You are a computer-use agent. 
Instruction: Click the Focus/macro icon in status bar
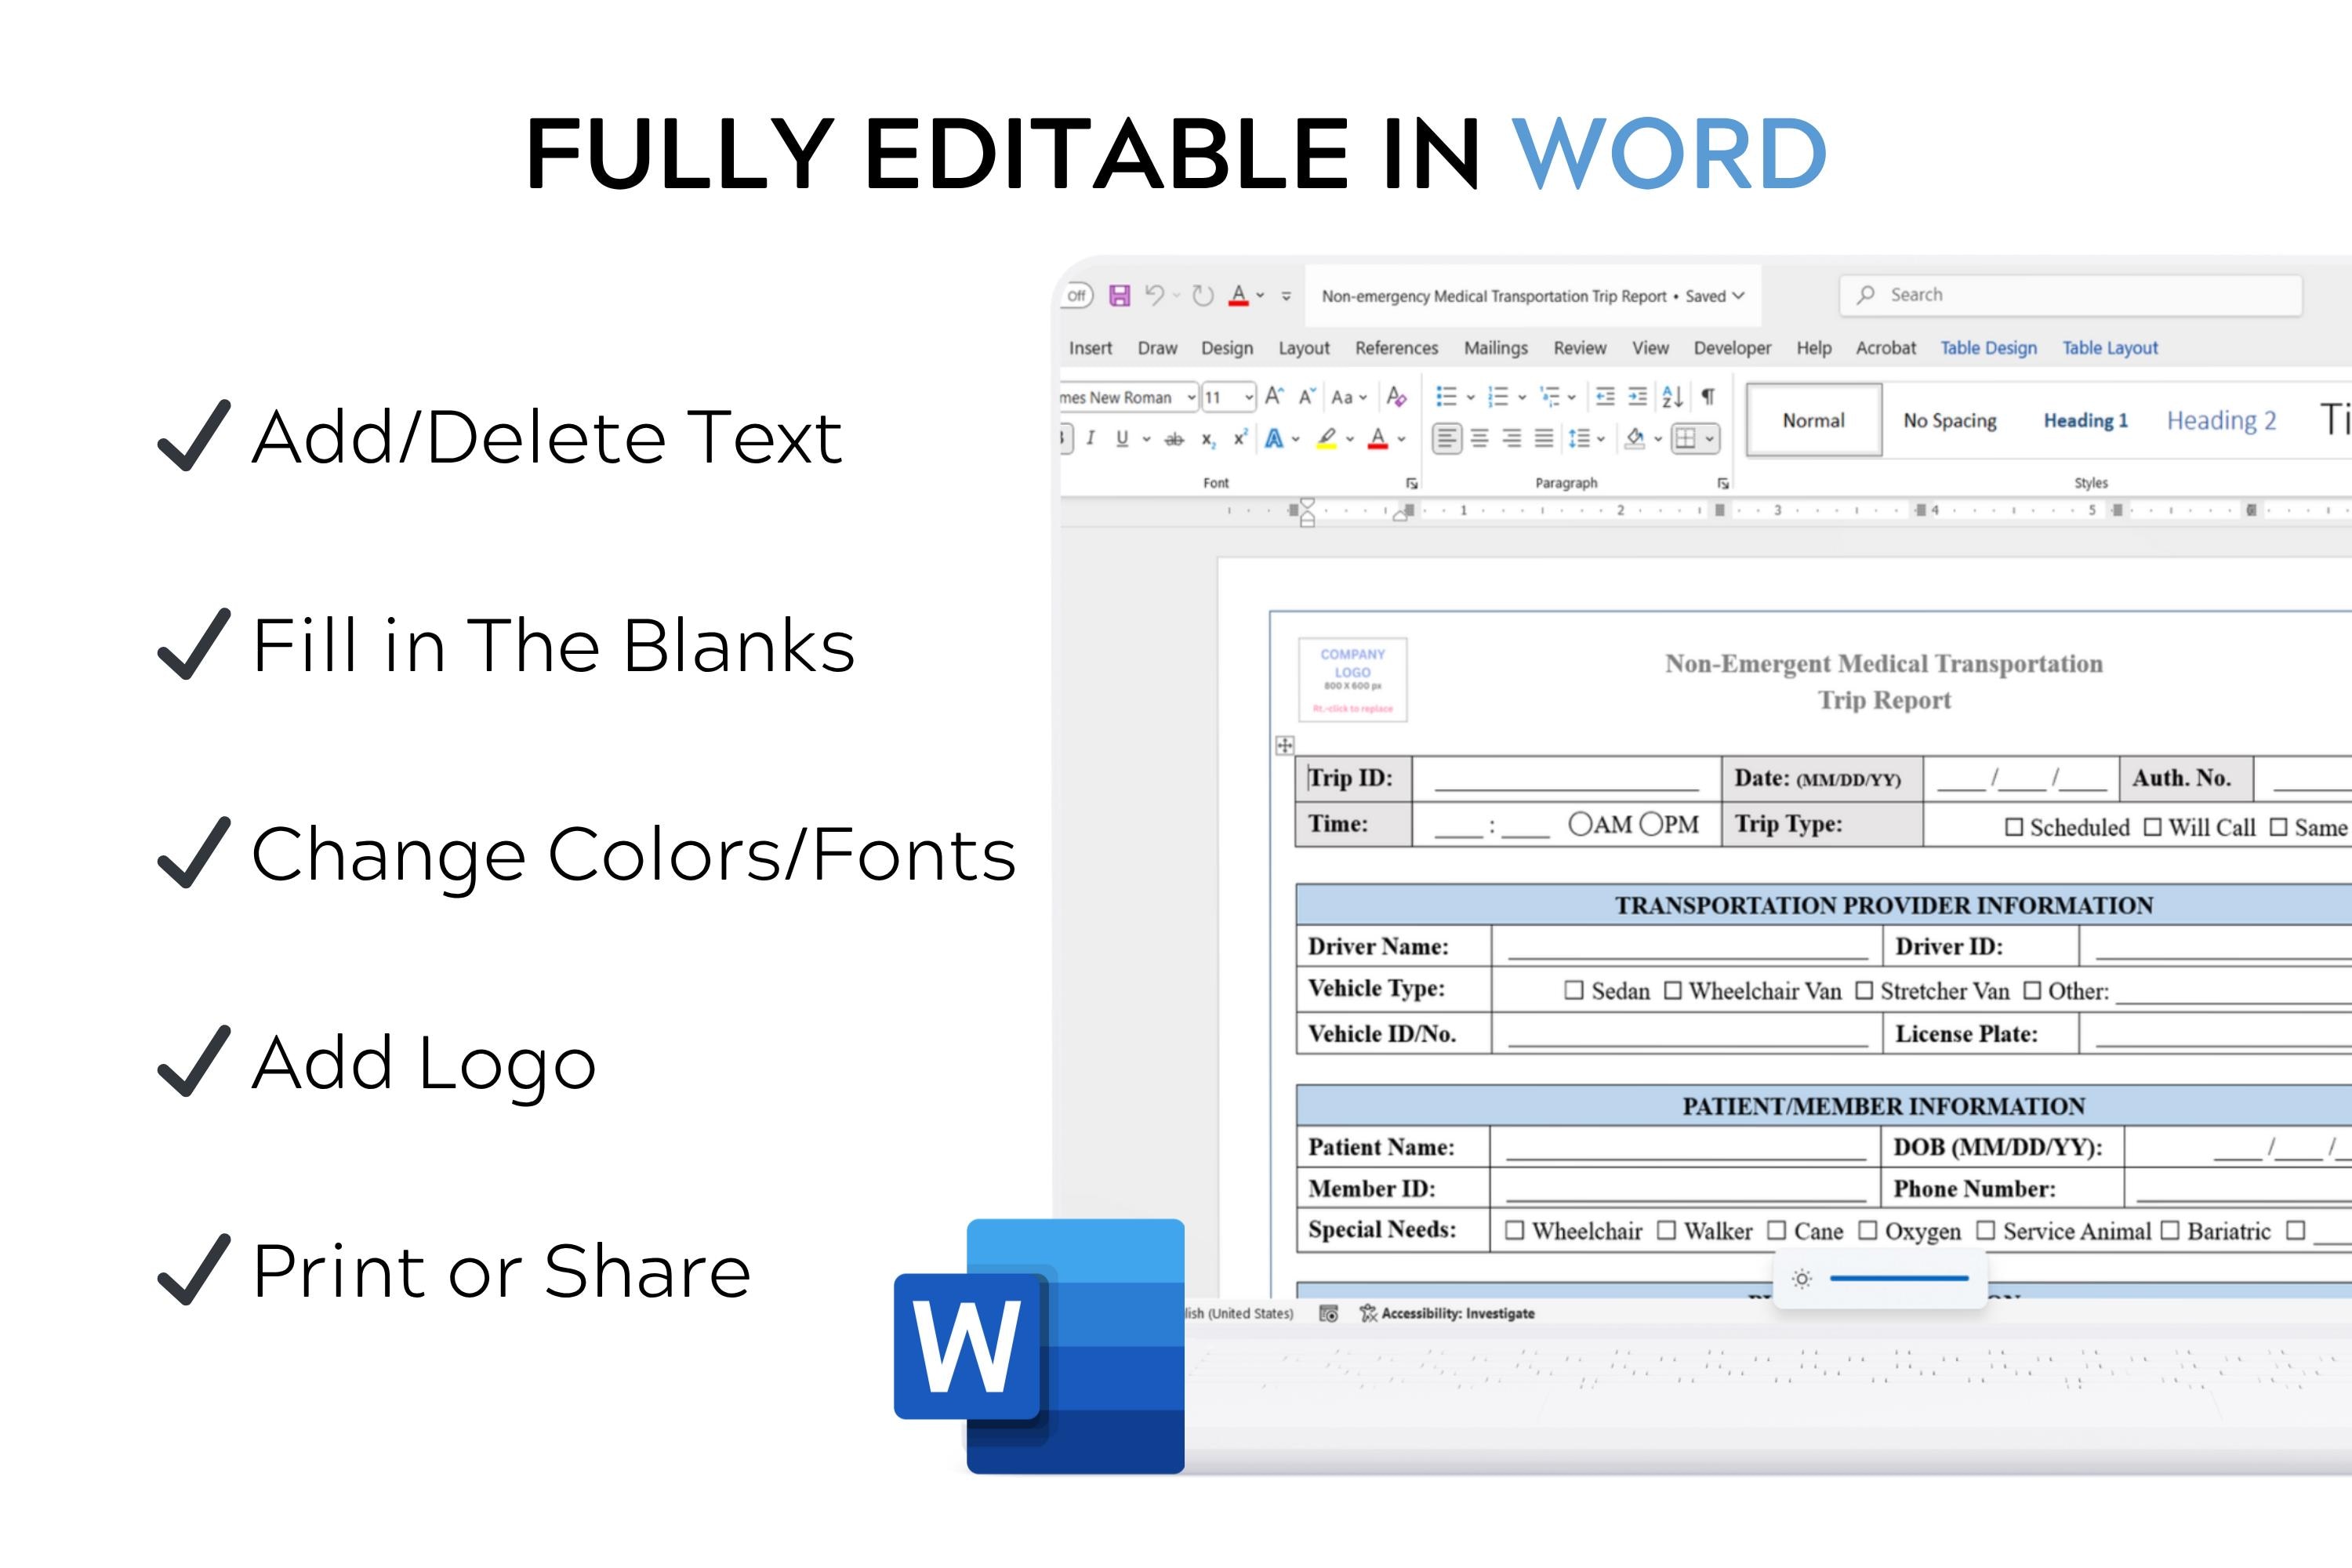coord(1328,1314)
